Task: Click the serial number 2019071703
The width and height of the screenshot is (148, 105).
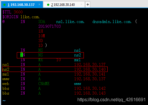Action: 50,26
